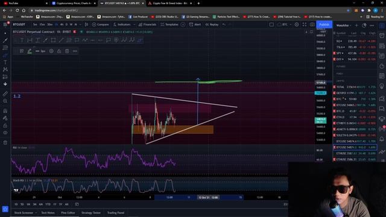Select the D daily timeframe

pyautogui.click(x=66, y=25)
